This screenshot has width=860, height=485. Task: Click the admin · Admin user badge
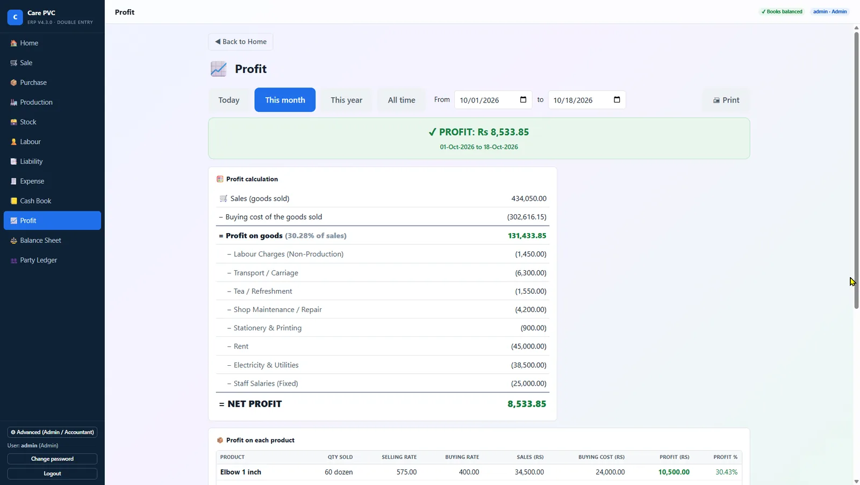(830, 12)
